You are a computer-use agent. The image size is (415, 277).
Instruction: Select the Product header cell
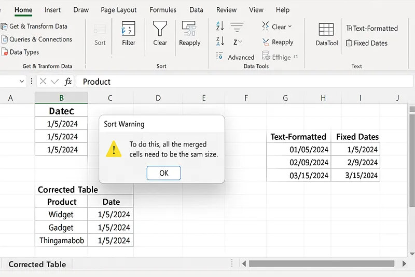coord(61,202)
